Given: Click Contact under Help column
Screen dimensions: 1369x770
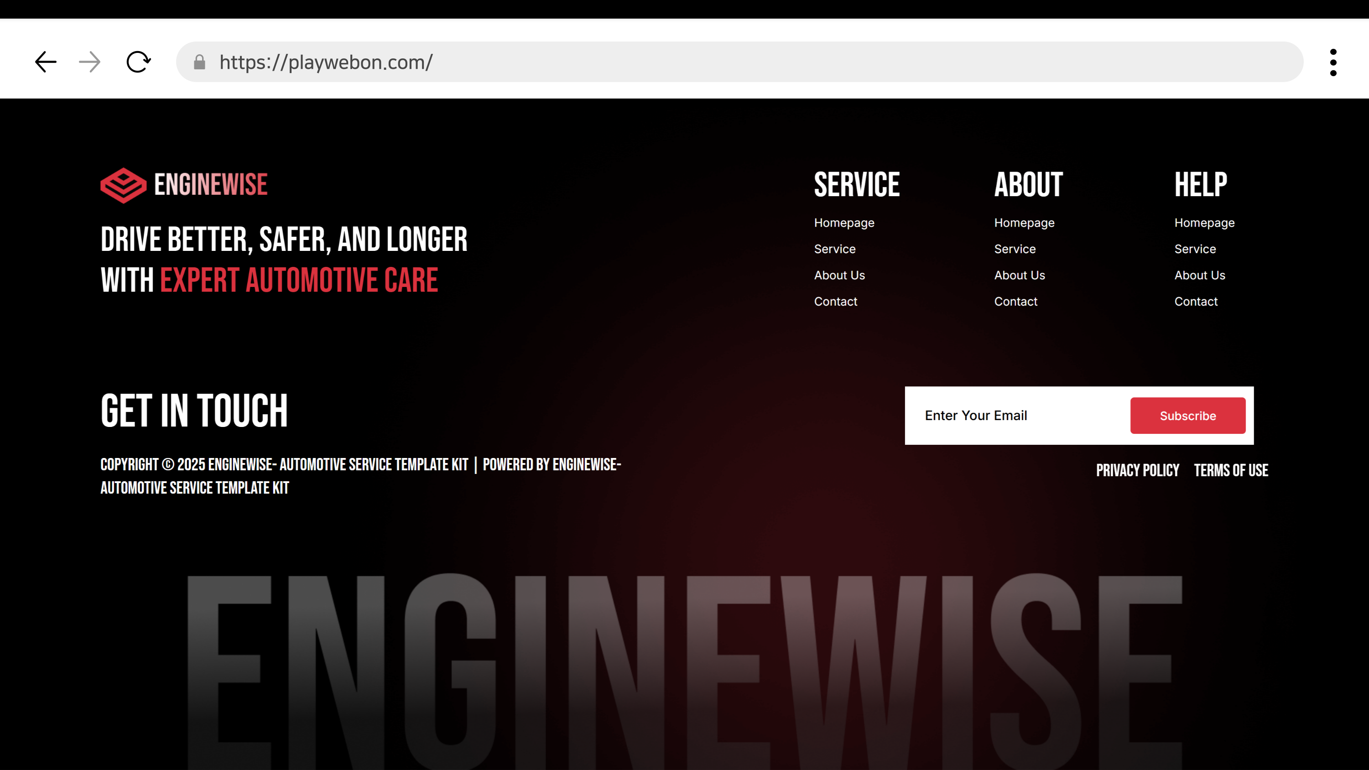Looking at the screenshot, I should pyautogui.click(x=1196, y=302).
